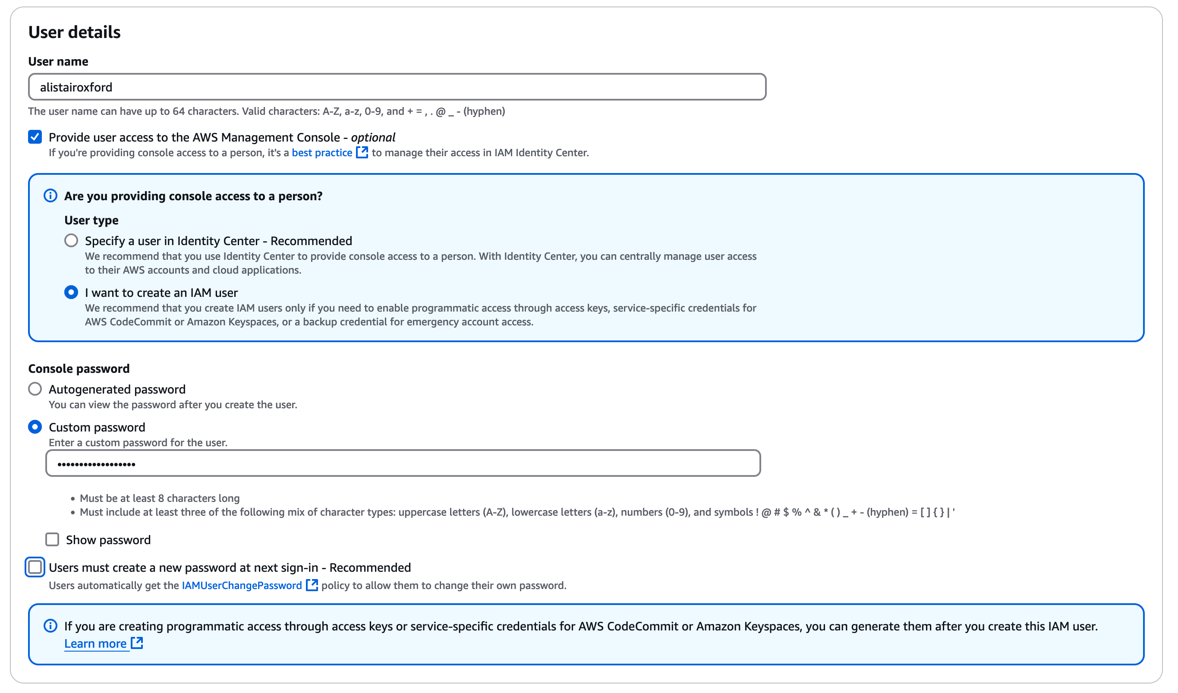Open the IAMUserChangePassword policy link
Screen dimensions: 1178x693
[242, 585]
